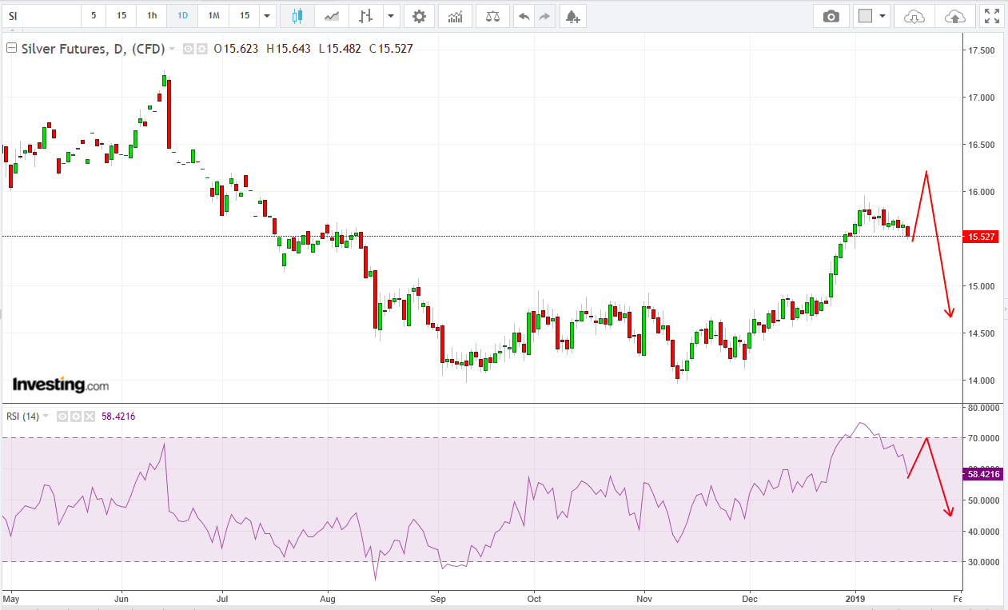Load chart layout from cloud
Viewport: 1008px width, 610px height.
914,16
